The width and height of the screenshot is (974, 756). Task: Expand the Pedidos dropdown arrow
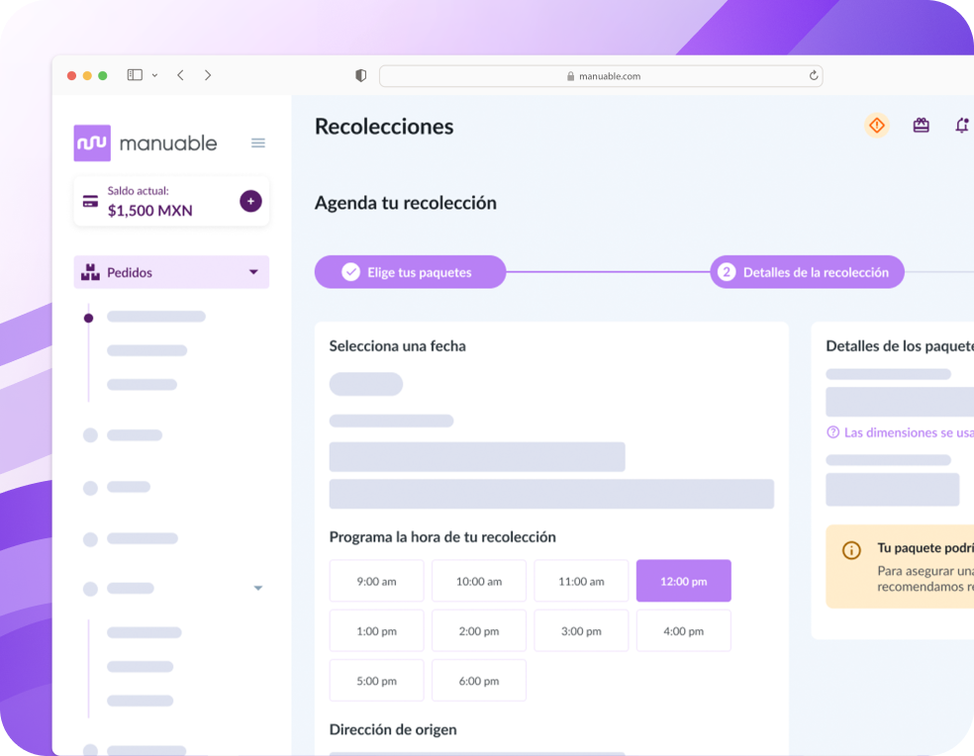coord(253,272)
